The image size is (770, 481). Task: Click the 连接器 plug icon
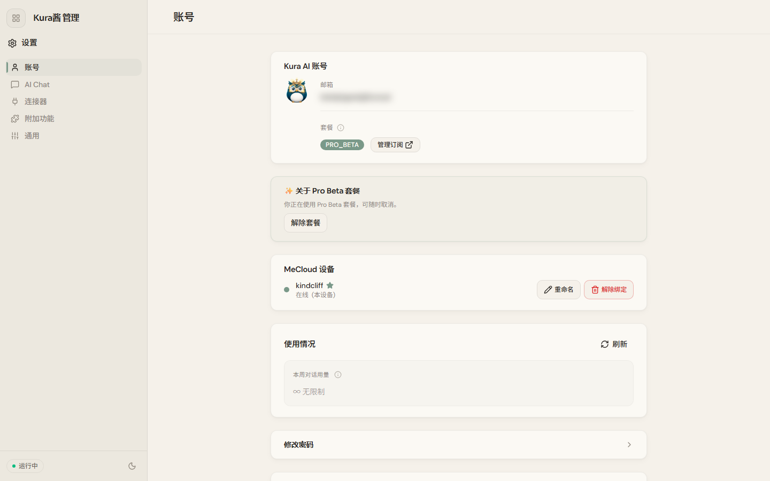pyautogui.click(x=15, y=102)
